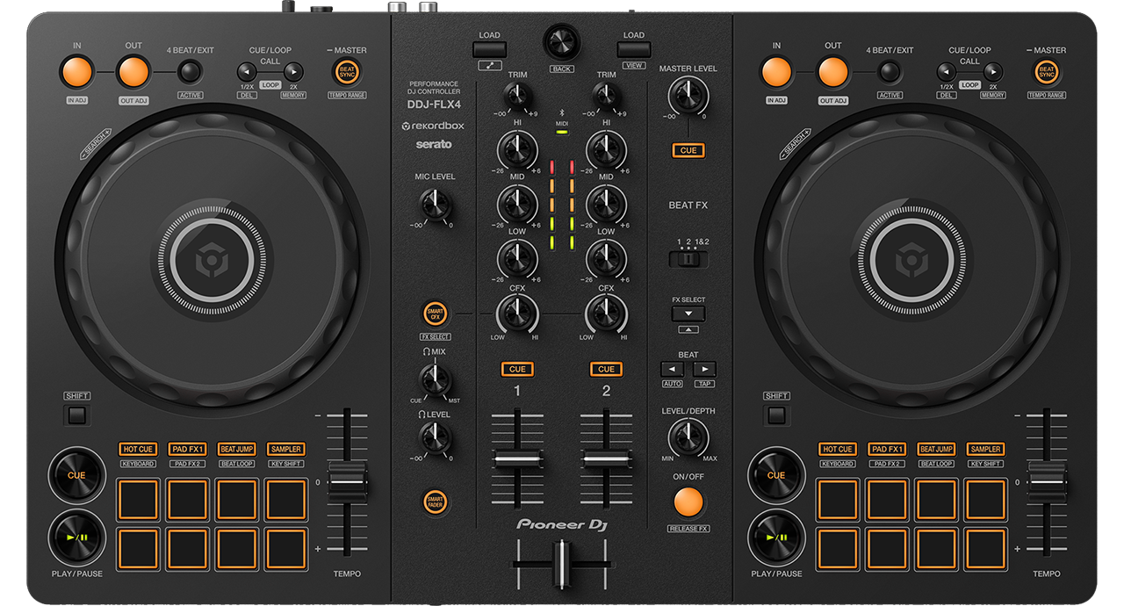Click the channel 1 volume fader

(518, 460)
